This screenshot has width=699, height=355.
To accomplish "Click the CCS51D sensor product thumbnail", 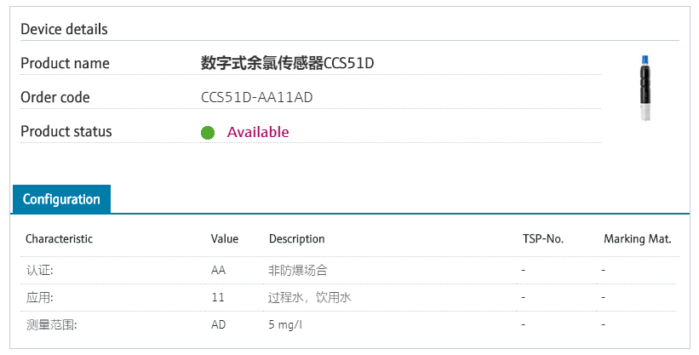I will (x=645, y=89).
